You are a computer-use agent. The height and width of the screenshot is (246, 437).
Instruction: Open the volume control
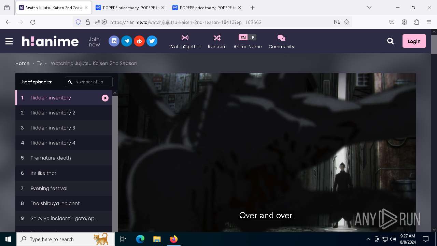click(x=393, y=239)
